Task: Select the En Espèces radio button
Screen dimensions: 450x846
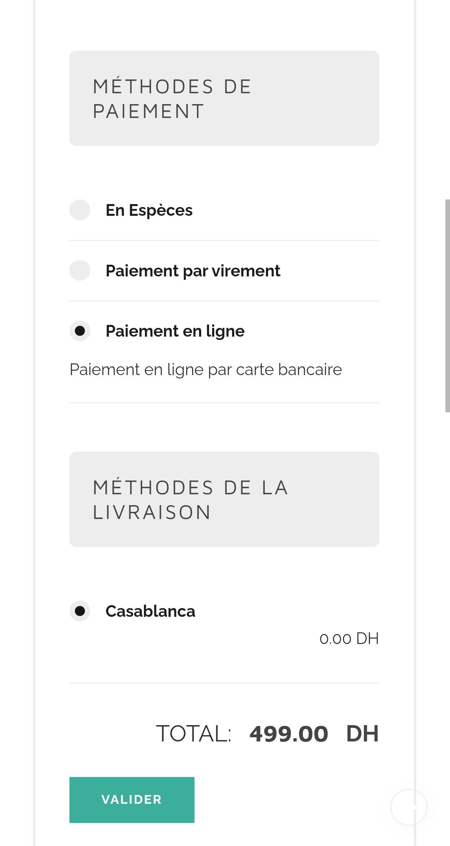Action: (x=80, y=210)
